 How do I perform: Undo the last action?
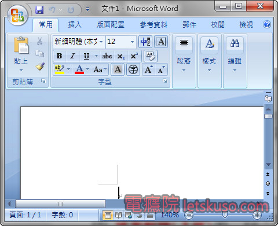point(52,10)
